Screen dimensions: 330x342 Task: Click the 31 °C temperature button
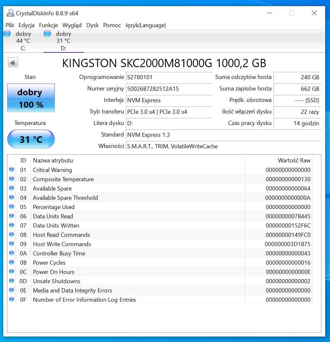31,139
